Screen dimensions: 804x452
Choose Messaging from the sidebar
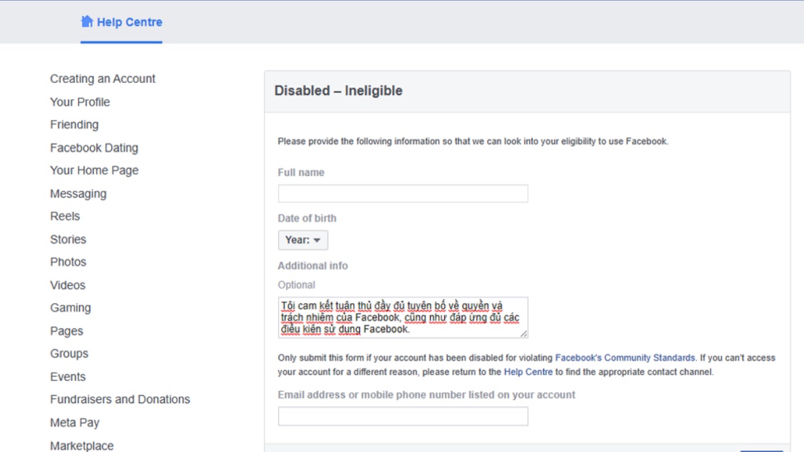78,194
